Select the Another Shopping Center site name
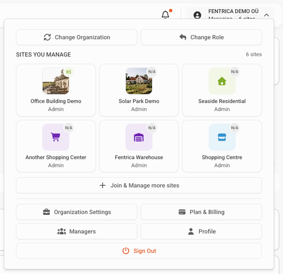The image size is (283, 274). [x=56, y=157]
